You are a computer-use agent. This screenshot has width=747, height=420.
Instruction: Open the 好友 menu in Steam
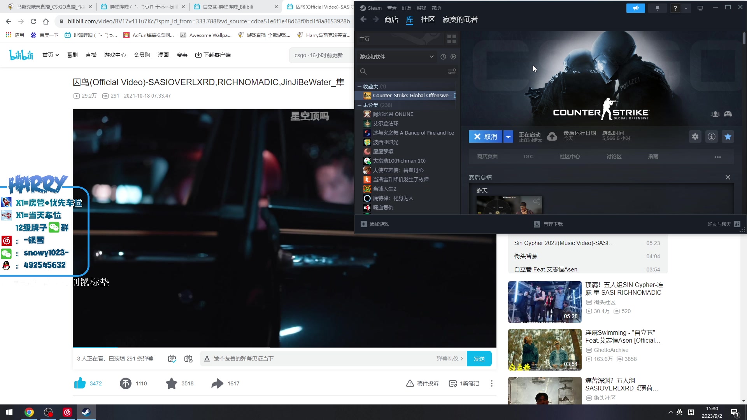point(407,8)
